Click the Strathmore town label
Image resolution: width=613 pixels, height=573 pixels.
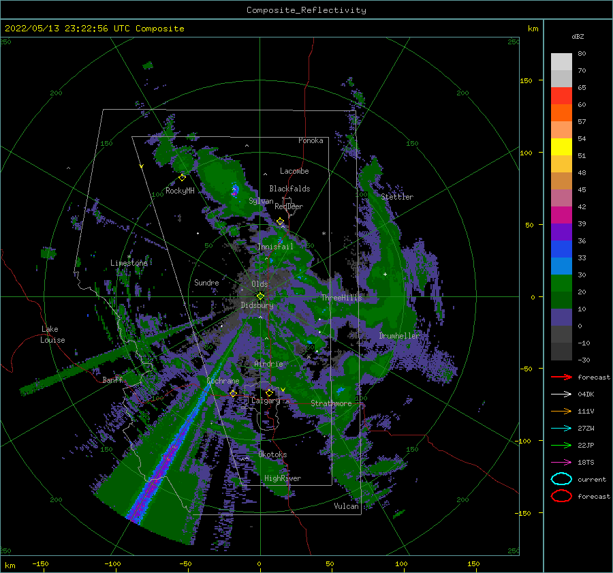[331, 403]
